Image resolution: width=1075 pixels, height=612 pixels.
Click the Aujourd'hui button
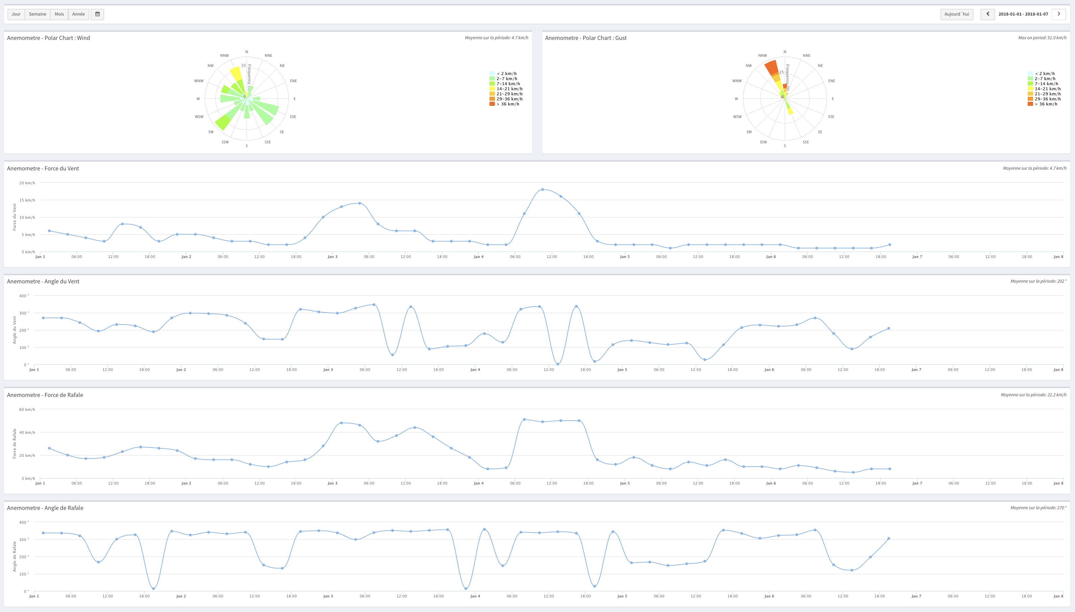click(x=956, y=14)
